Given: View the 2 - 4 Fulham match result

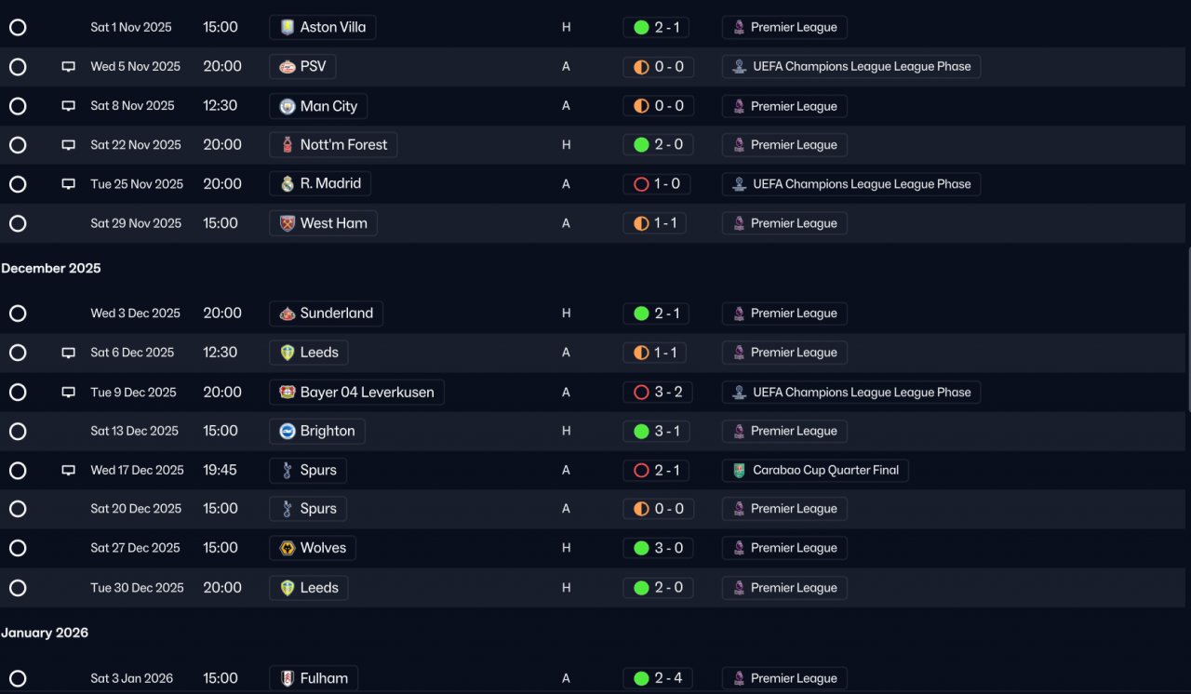Looking at the screenshot, I should tap(658, 679).
